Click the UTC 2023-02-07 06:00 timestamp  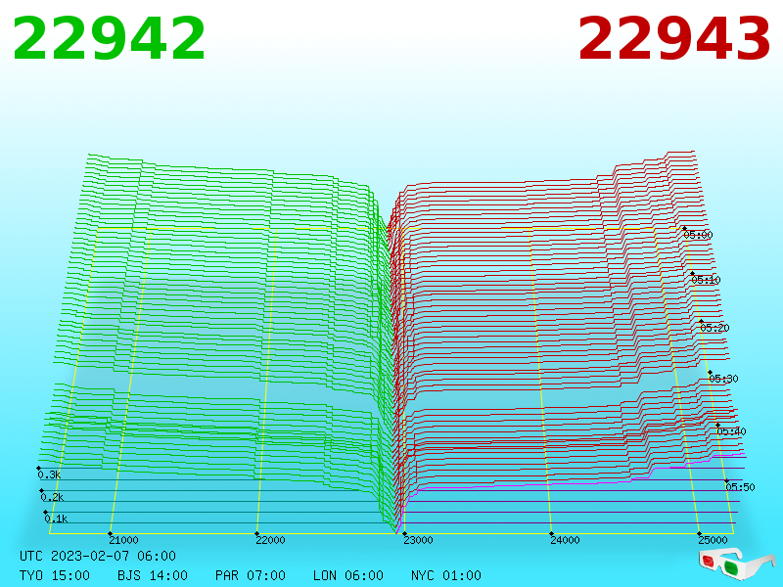[x=98, y=556]
